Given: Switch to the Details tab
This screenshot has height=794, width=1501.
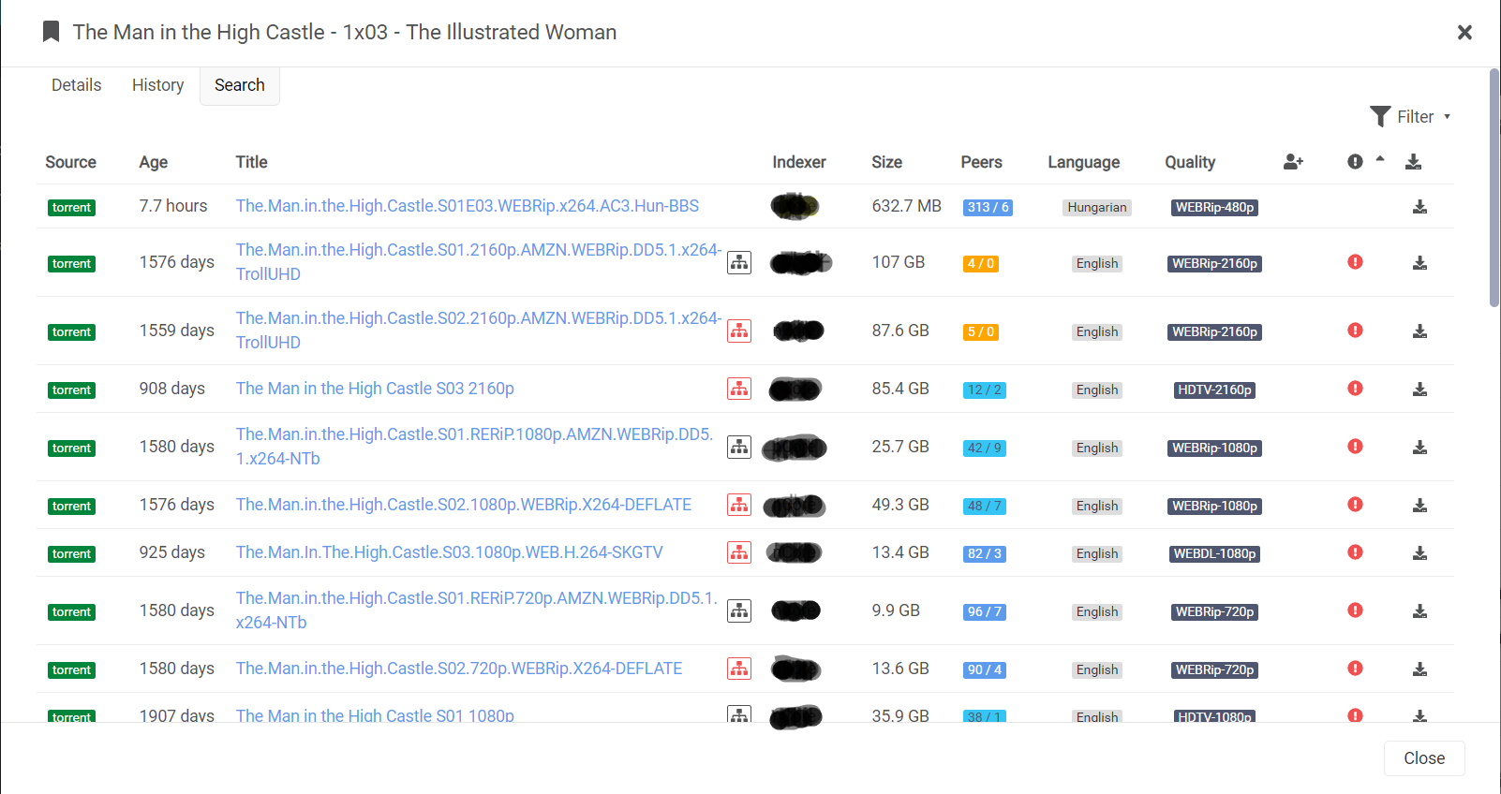Looking at the screenshot, I should [x=76, y=85].
